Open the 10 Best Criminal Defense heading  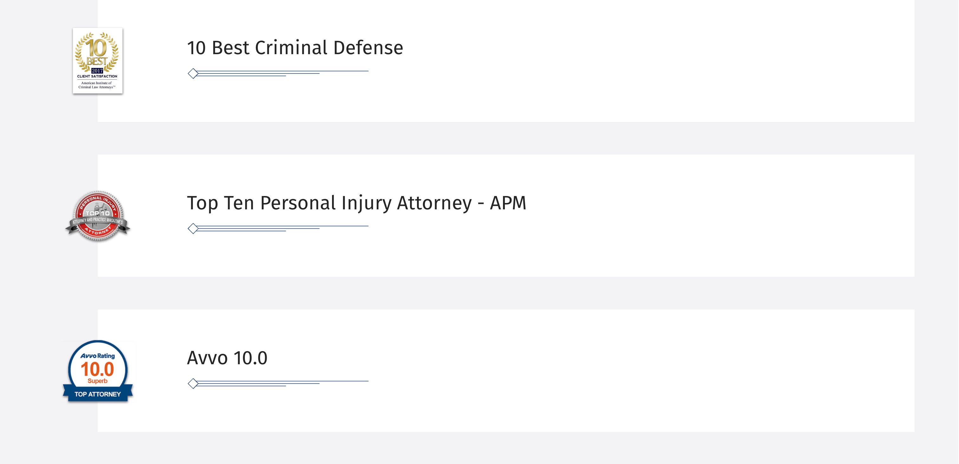295,48
